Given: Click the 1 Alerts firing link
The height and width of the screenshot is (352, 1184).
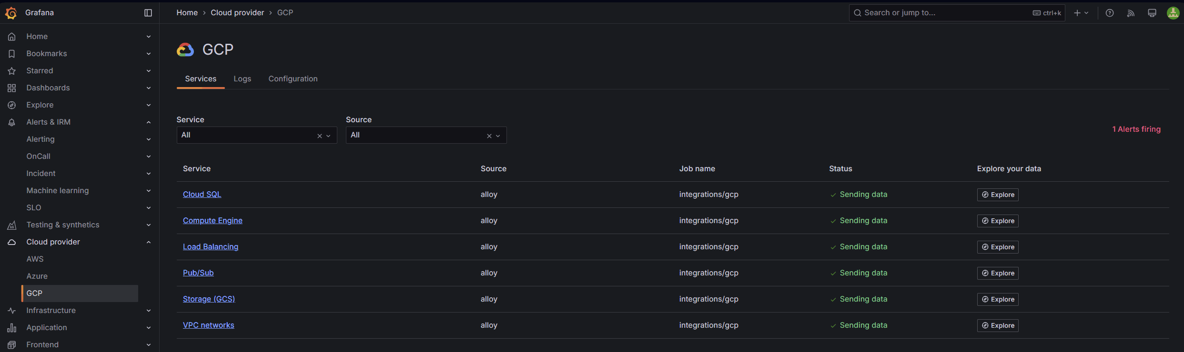Looking at the screenshot, I should point(1136,129).
